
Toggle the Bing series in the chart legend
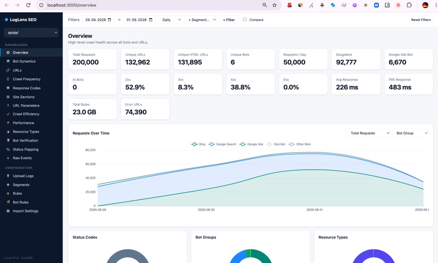point(198,144)
